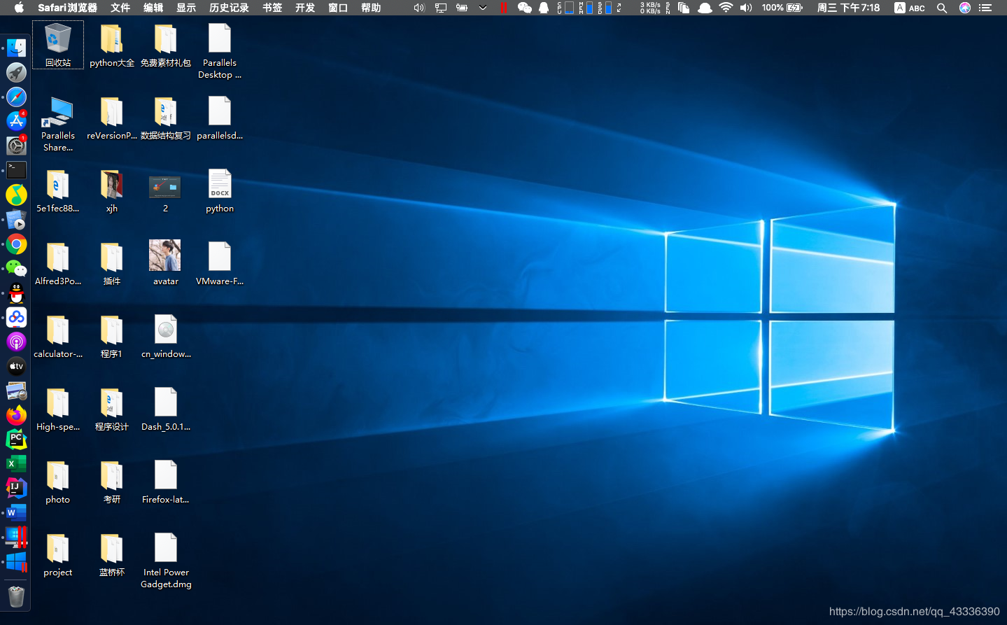The image size is (1007, 625).
Task: Open the Safari浏览器 menu
Action: tap(67, 8)
